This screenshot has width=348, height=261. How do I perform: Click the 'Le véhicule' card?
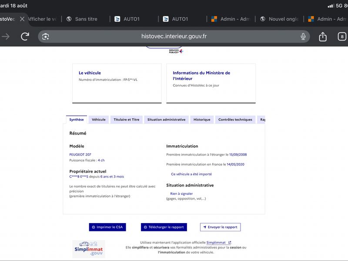pos(117,83)
